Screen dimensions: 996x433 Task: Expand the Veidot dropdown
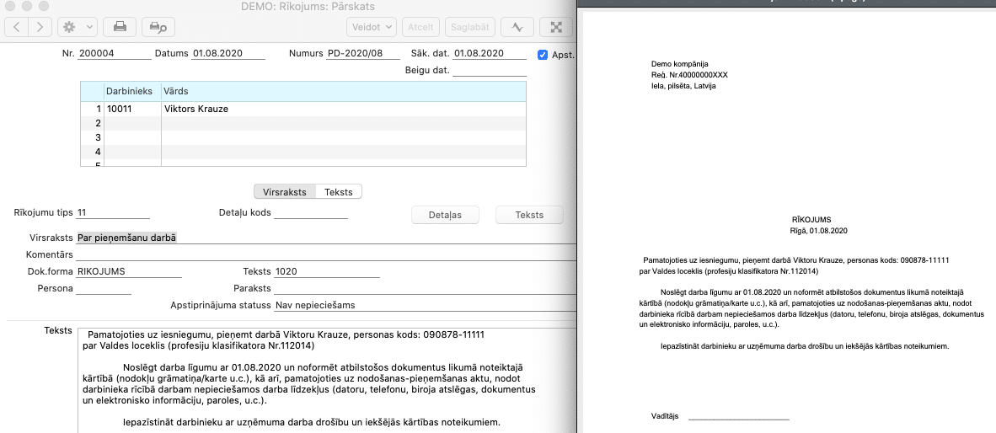coord(372,27)
